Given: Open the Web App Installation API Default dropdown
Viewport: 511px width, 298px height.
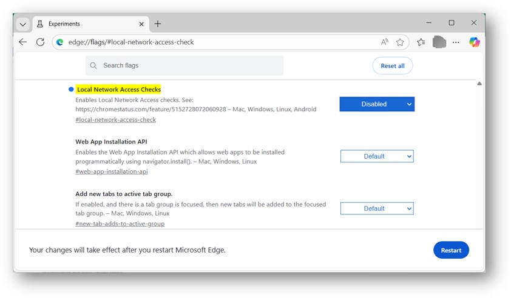Looking at the screenshot, I should 377,156.
